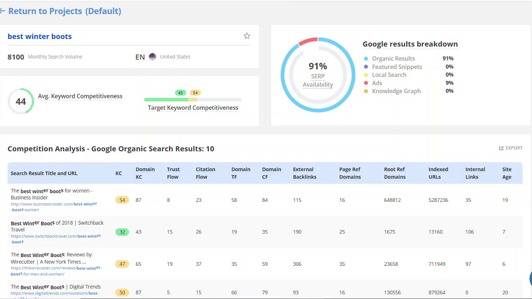
Task: Click the best winter boots keyword title
Action: pos(39,37)
